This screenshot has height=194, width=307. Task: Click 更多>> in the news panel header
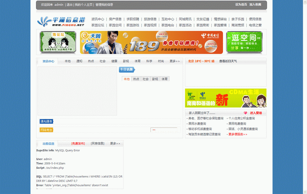(175, 61)
